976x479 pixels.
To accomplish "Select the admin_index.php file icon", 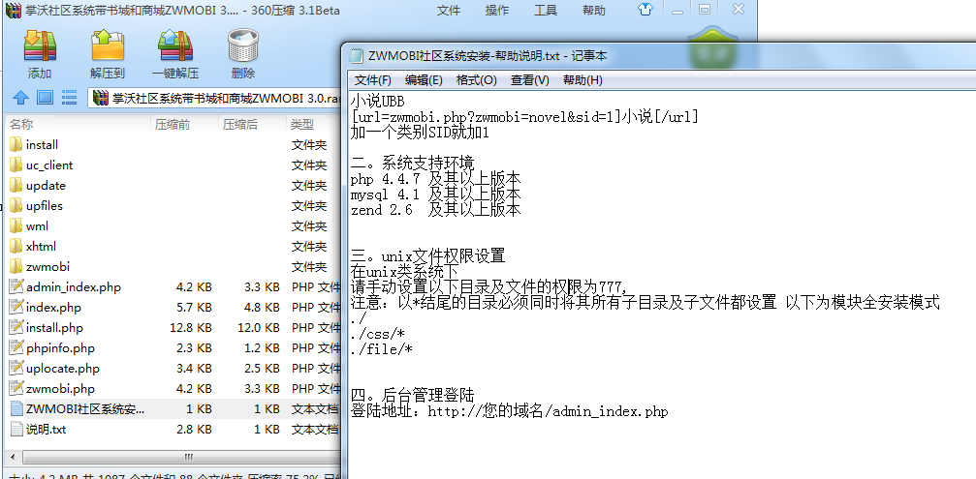I will [16, 286].
